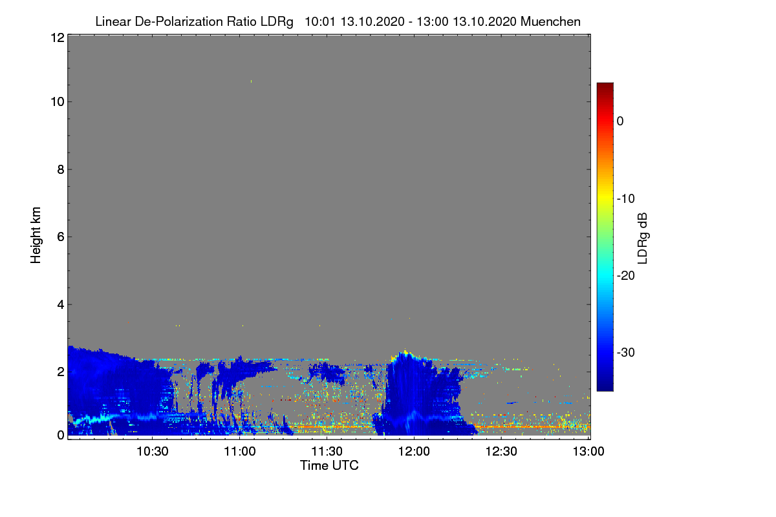Click the '8' height tick label
The image size is (776, 517).
coord(60,170)
